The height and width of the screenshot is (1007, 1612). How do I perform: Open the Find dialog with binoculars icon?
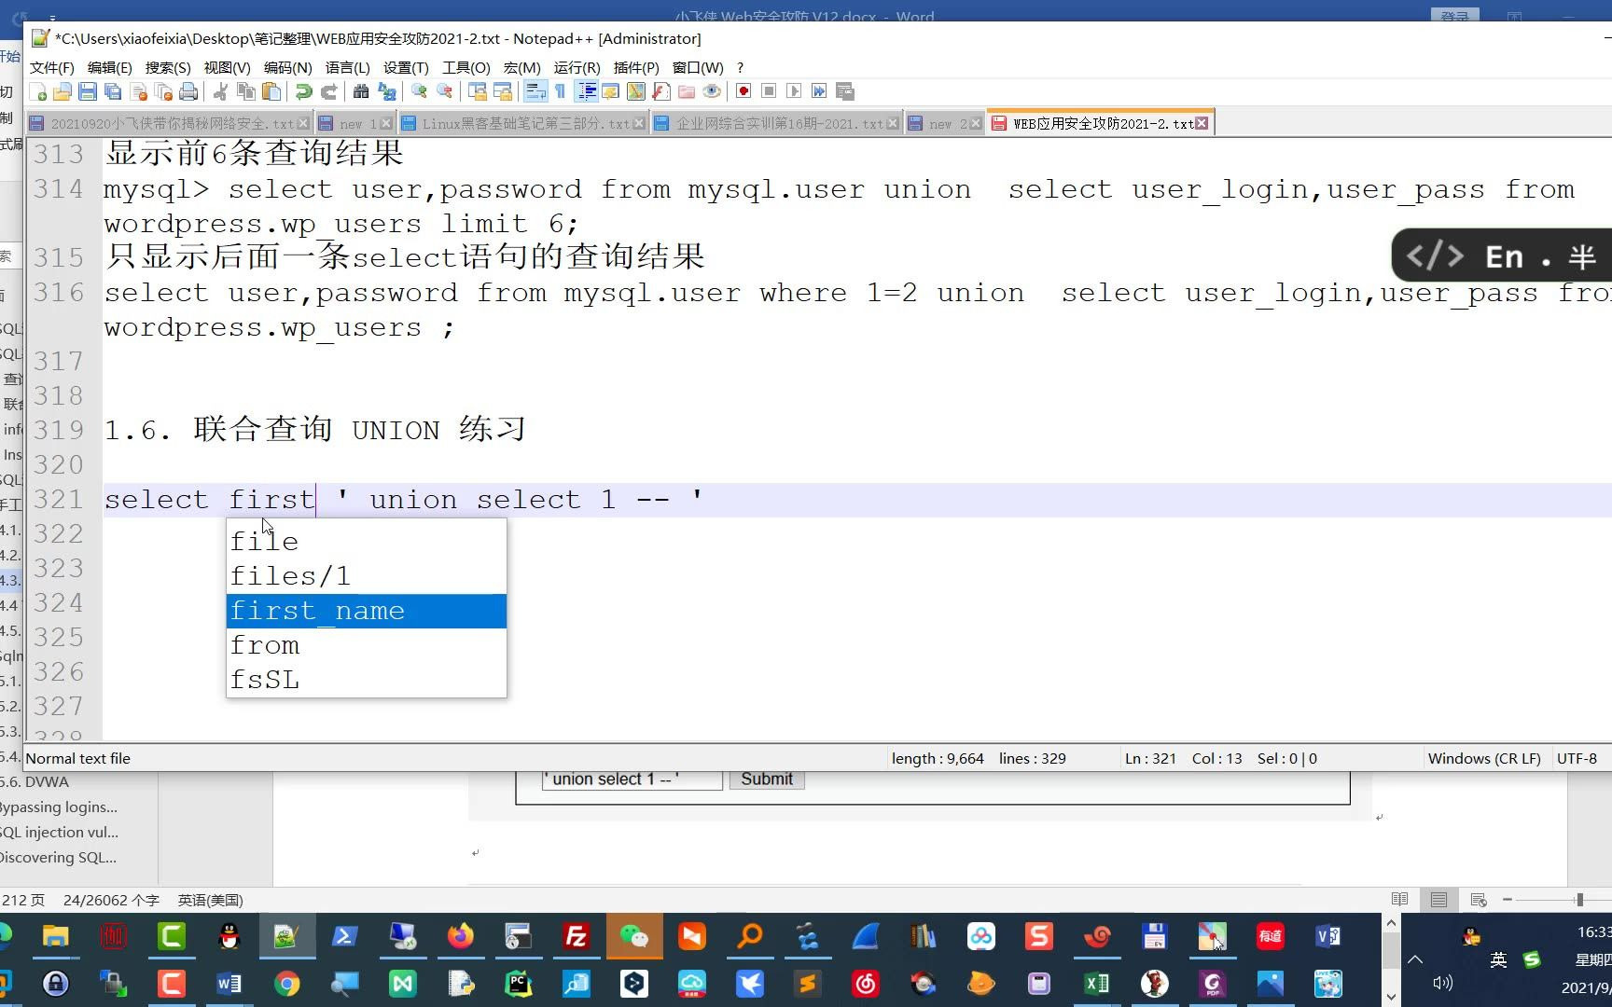click(361, 91)
